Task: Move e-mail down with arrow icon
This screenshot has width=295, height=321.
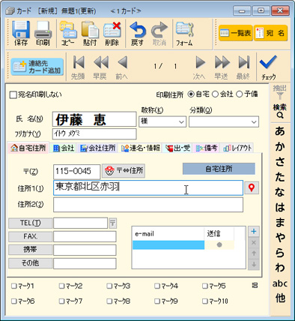Action: (x=254, y=264)
